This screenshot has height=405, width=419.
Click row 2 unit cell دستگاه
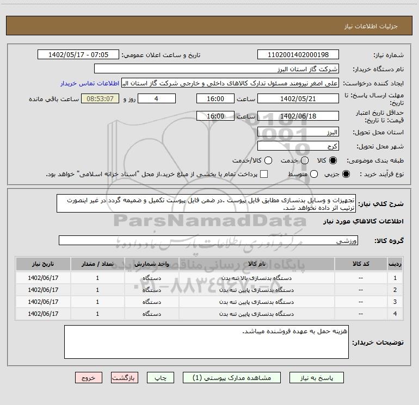pos(152,290)
